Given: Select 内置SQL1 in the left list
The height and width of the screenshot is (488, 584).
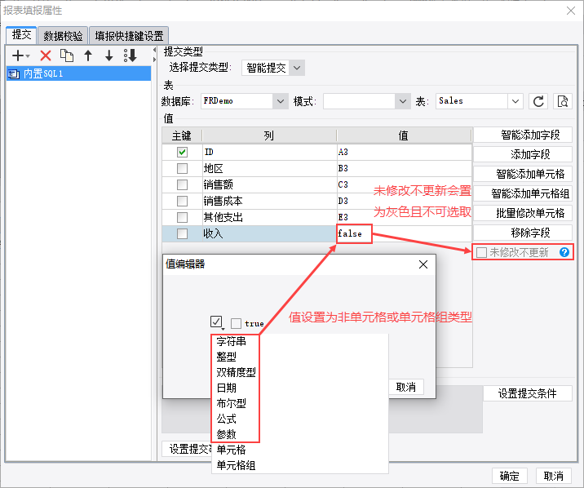Looking at the screenshot, I should [78, 73].
